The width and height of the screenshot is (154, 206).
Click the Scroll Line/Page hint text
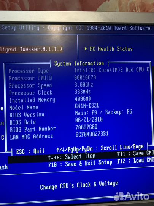[x=122, y=147]
